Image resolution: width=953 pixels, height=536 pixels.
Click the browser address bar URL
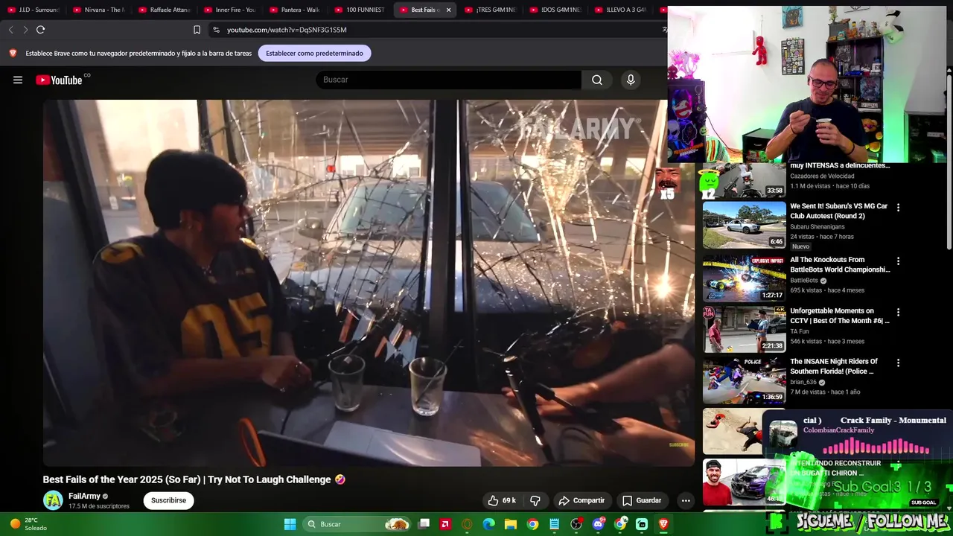click(x=287, y=30)
